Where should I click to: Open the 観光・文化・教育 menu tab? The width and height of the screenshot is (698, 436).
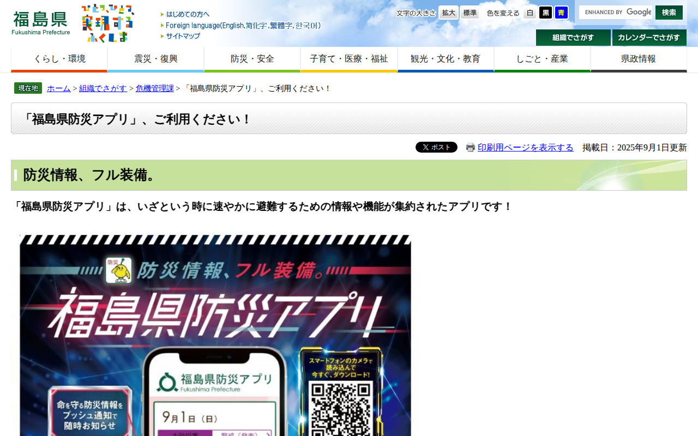pyautogui.click(x=446, y=59)
